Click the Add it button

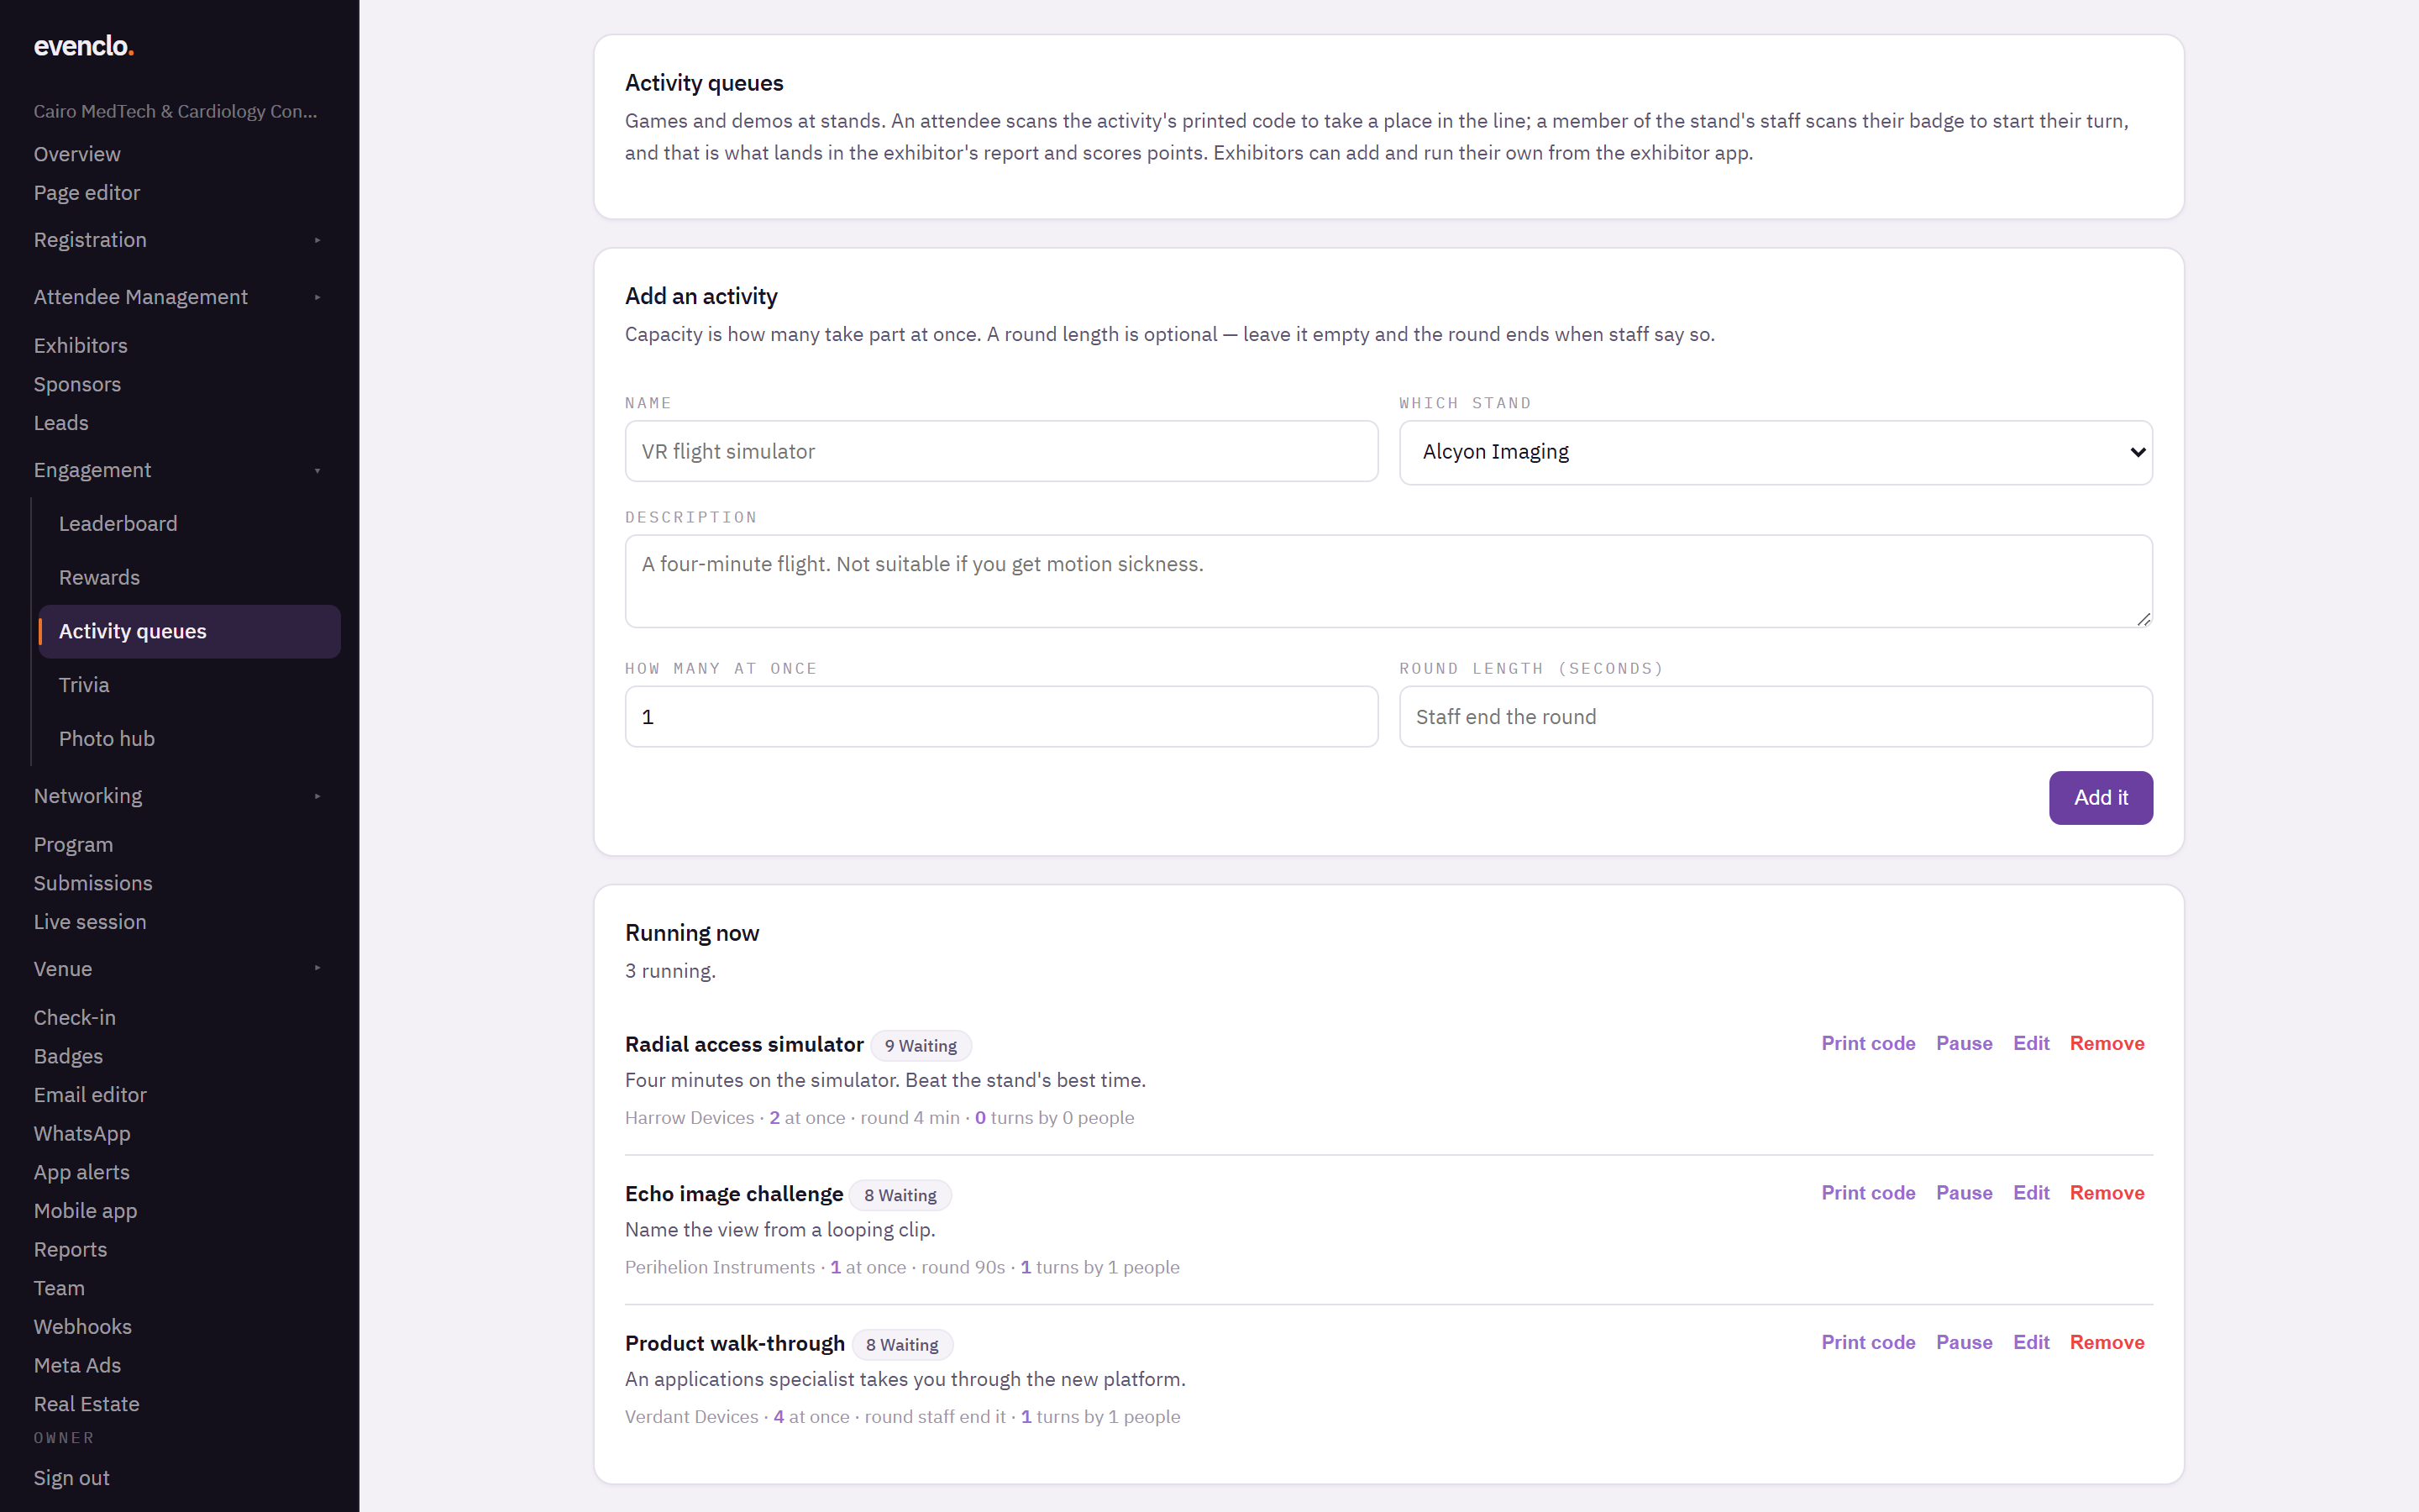tap(2100, 798)
